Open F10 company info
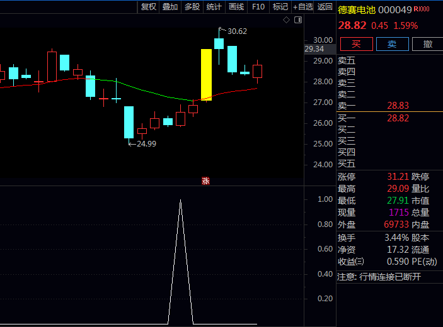The height and width of the screenshot is (327, 443). pos(258,7)
